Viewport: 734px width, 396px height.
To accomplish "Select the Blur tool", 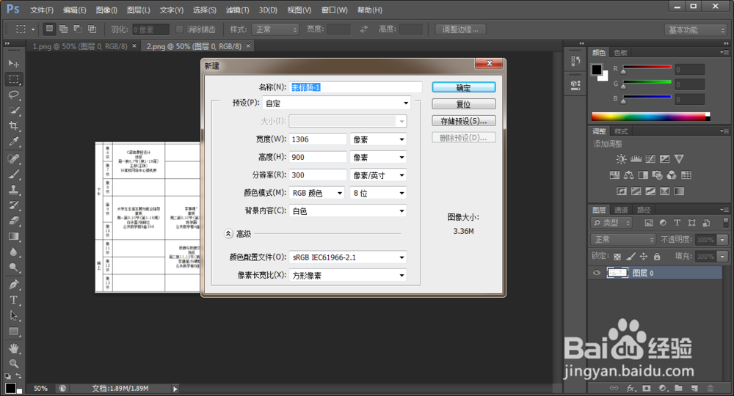I will [13, 252].
